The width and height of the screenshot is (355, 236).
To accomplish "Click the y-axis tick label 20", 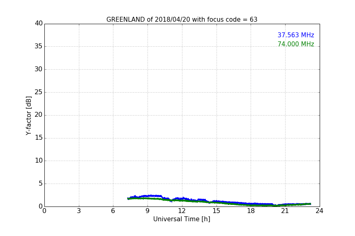I will tap(39, 115).
